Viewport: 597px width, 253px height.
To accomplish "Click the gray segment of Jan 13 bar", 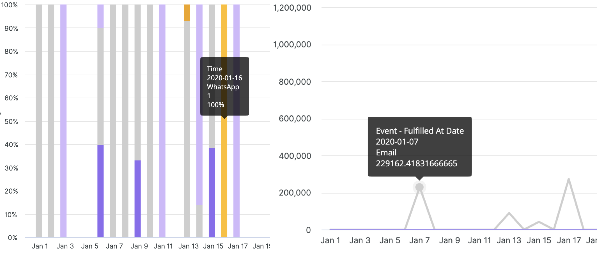I will coord(187,129).
